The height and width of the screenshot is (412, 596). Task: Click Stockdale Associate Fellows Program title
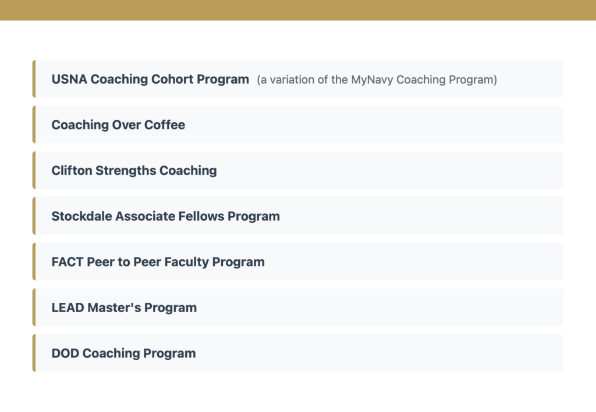(x=165, y=216)
